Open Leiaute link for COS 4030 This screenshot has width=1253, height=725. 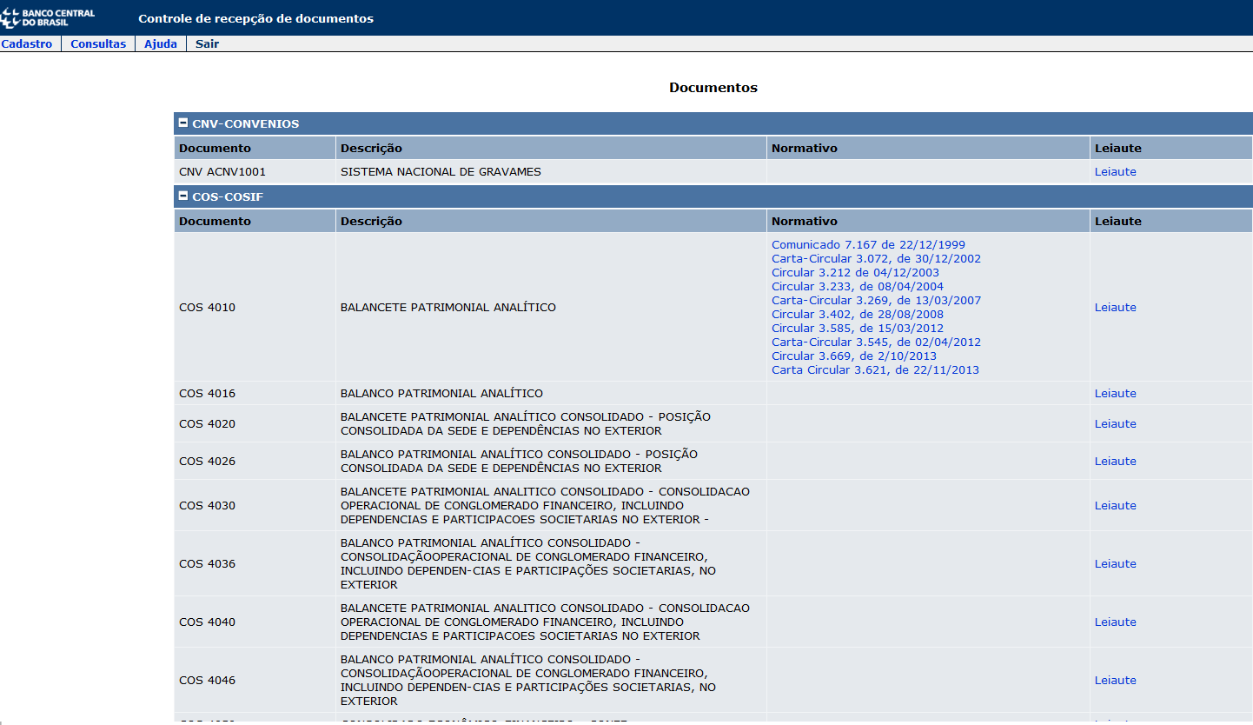pos(1115,505)
